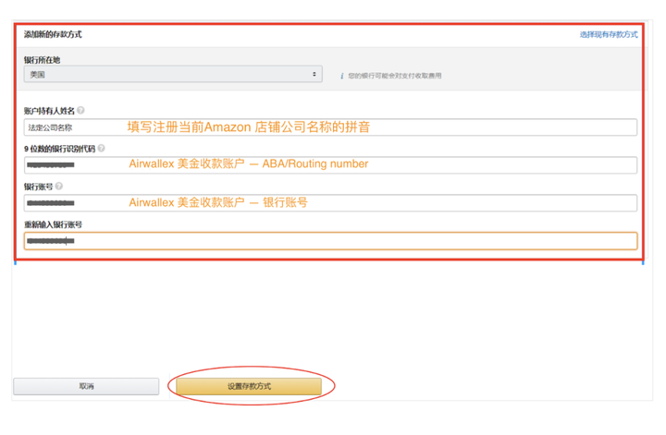
Task: Click the help icon beside 银行账号
Action: [x=59, y=186]
